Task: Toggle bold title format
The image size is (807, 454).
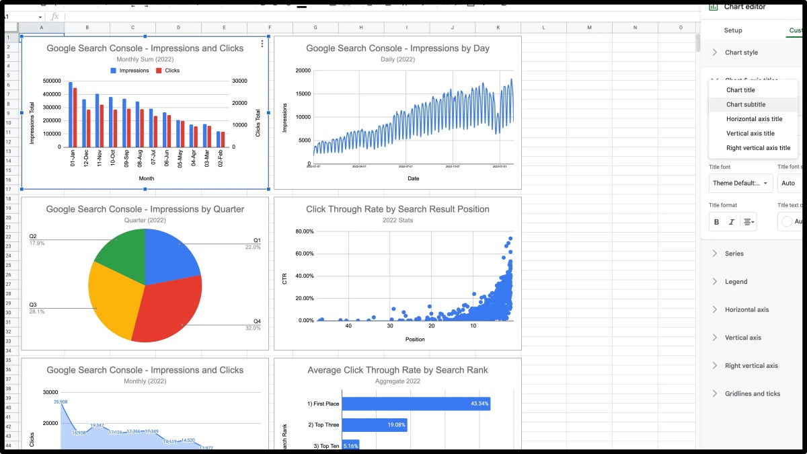Action: pos(716,222)
